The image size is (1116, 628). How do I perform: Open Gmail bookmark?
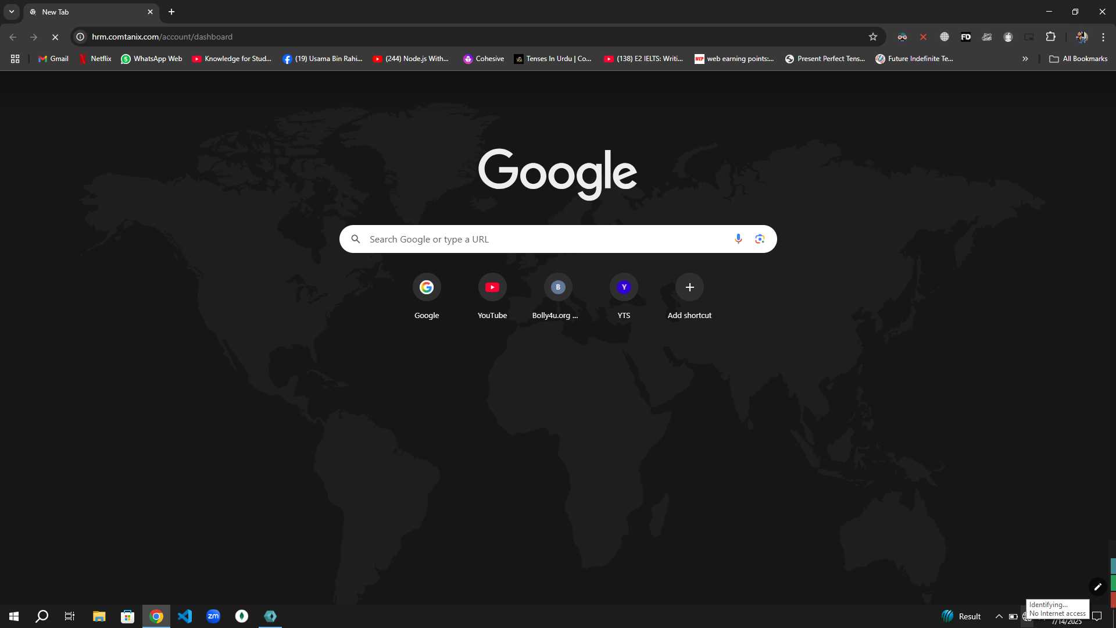click(53, 59)
